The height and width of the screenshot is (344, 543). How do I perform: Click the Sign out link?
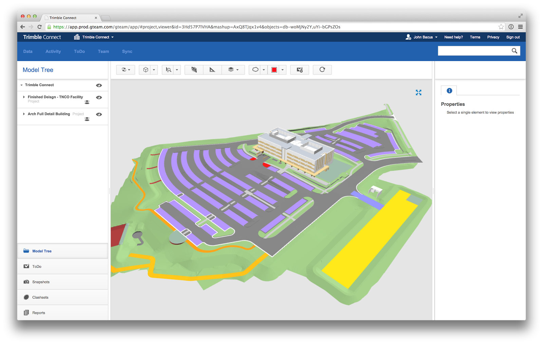point(513,37)
